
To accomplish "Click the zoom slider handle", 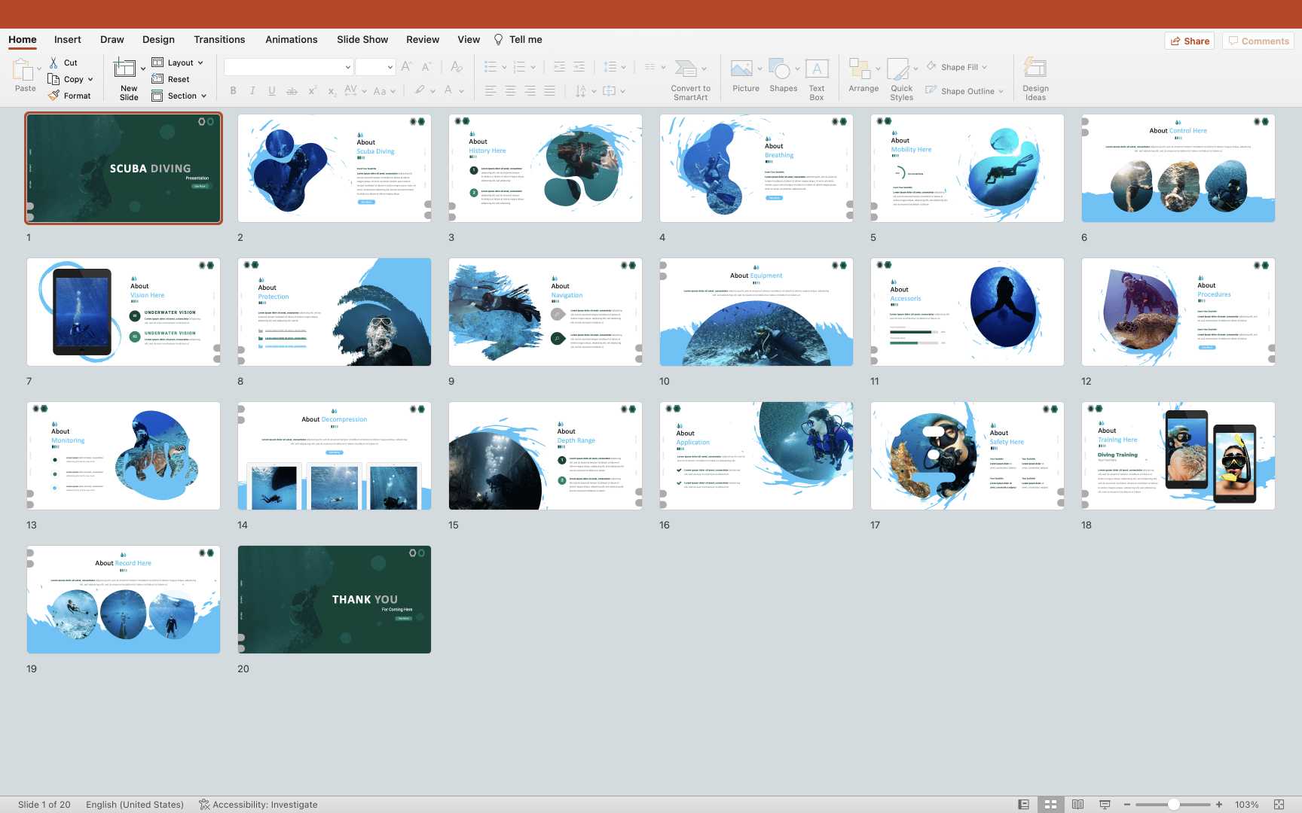I will coord(1173,805).
